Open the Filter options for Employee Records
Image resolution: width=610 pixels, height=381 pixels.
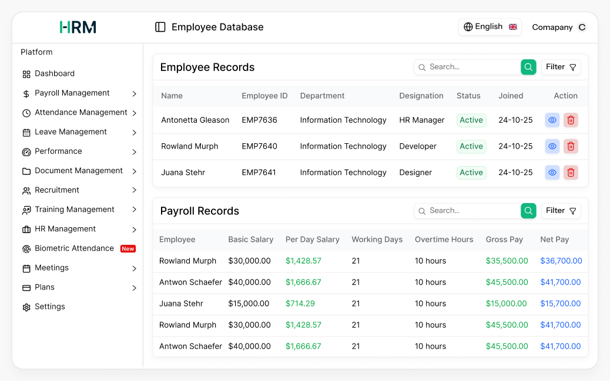point(560,67)
